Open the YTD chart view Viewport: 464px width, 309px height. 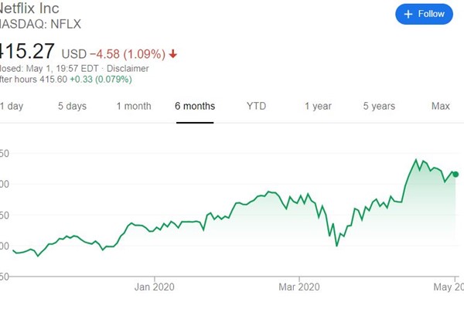click(x=256, y=106)
